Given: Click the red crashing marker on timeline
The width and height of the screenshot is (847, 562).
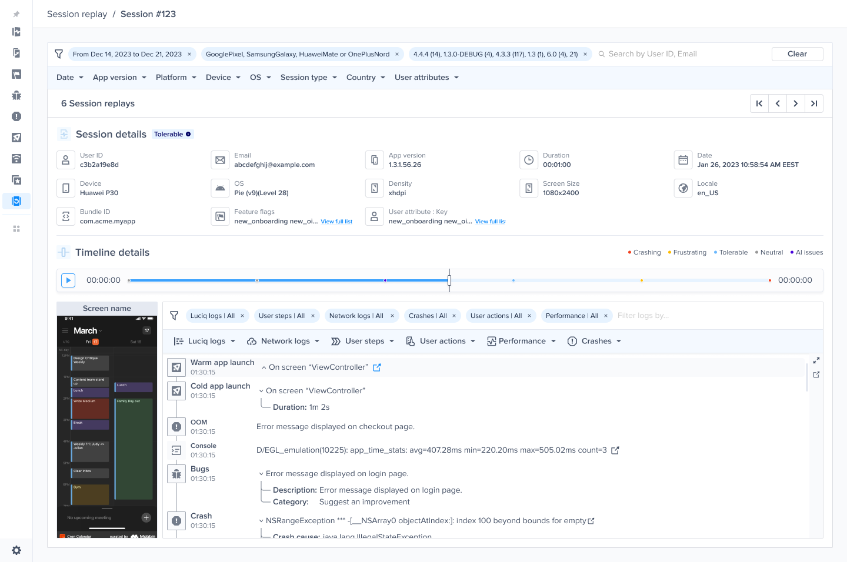Looking at the screenshot, I should 770,280.
